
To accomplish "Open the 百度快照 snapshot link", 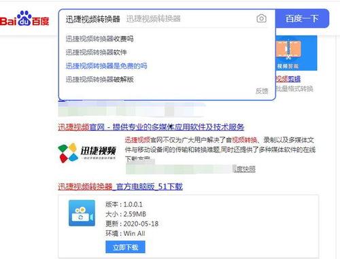I will (x=244, y=169).
